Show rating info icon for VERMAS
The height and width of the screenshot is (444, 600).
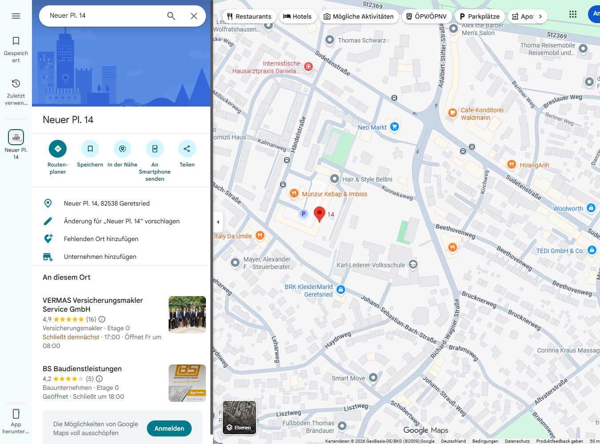click(102, 319)
